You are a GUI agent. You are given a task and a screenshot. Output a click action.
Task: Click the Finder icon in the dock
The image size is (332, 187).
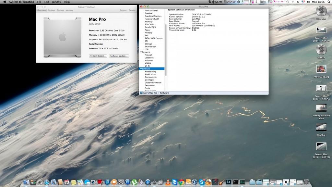[27, 182]
